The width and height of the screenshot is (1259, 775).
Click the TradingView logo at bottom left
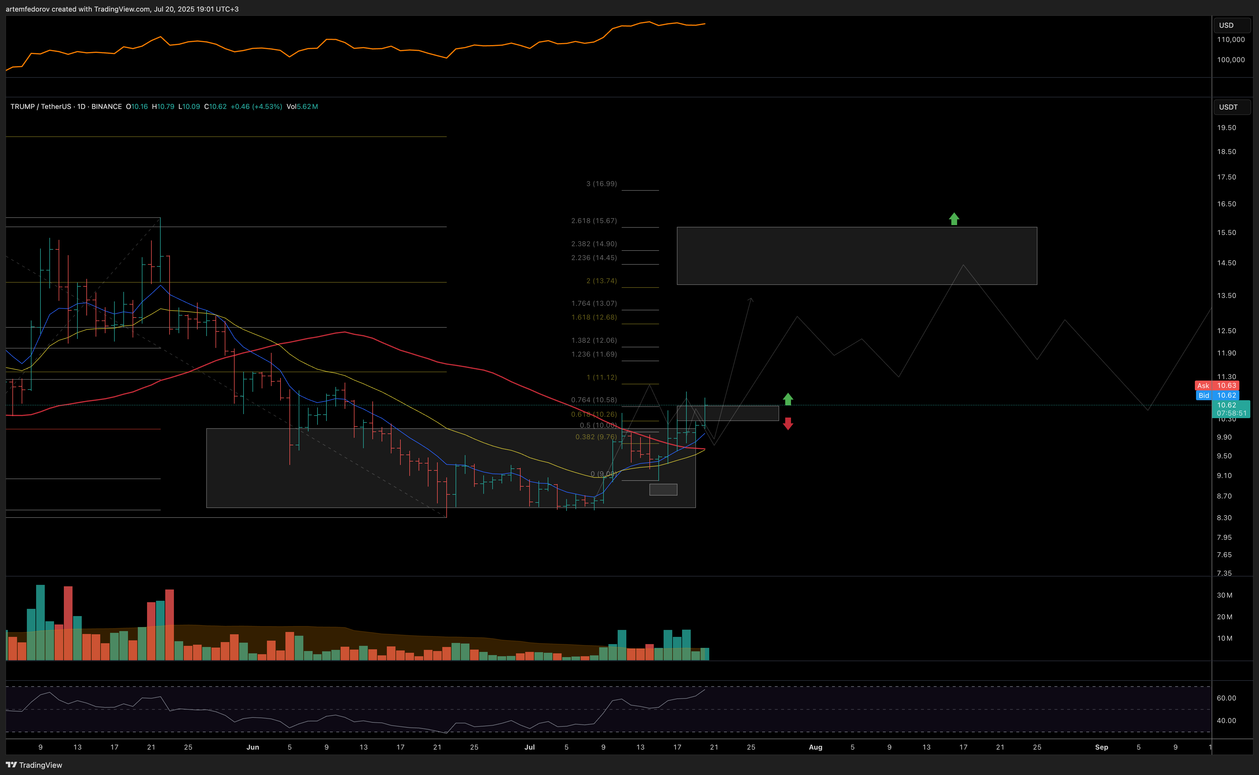point(34,765)
